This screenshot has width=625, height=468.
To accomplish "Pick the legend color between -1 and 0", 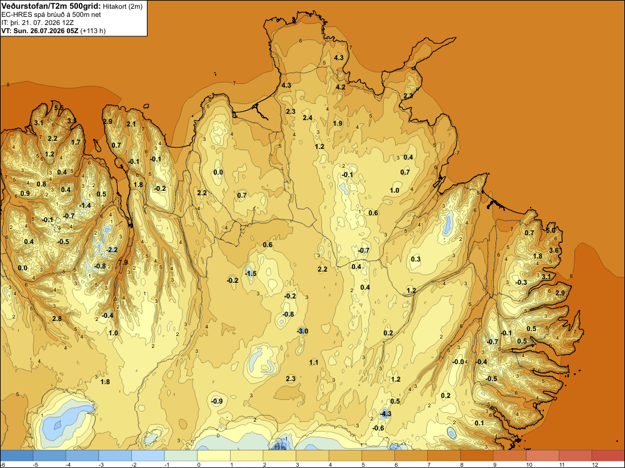I will point(181,455).
